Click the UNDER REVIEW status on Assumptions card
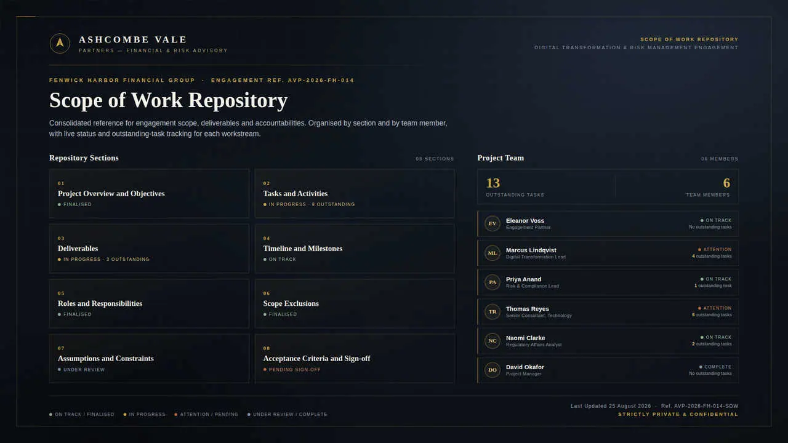 (81, 370)
